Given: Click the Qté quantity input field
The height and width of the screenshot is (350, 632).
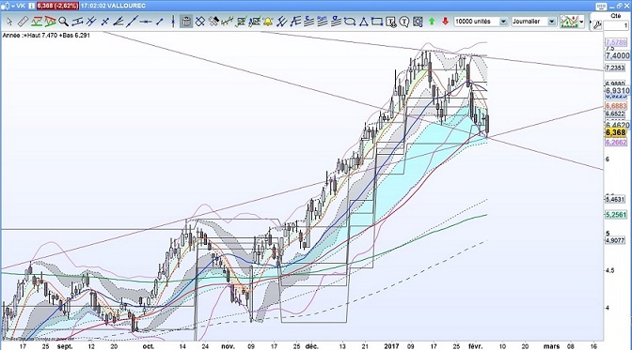Looking at the screenshot, I should click(616, 25).
